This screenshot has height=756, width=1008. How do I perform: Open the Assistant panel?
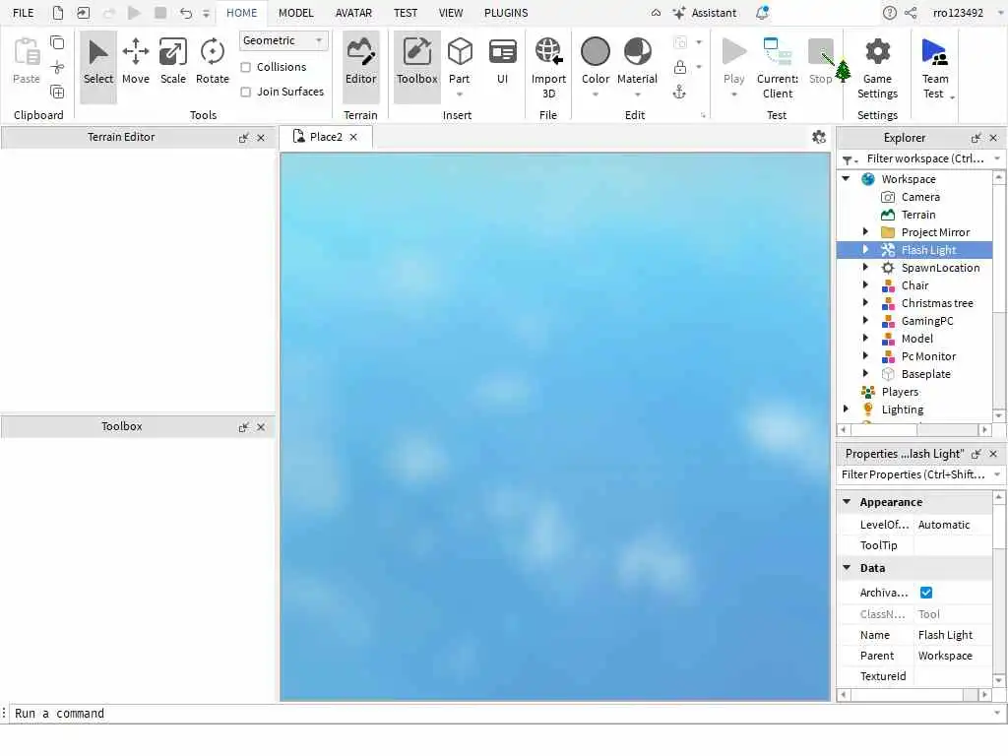[705, 13]
